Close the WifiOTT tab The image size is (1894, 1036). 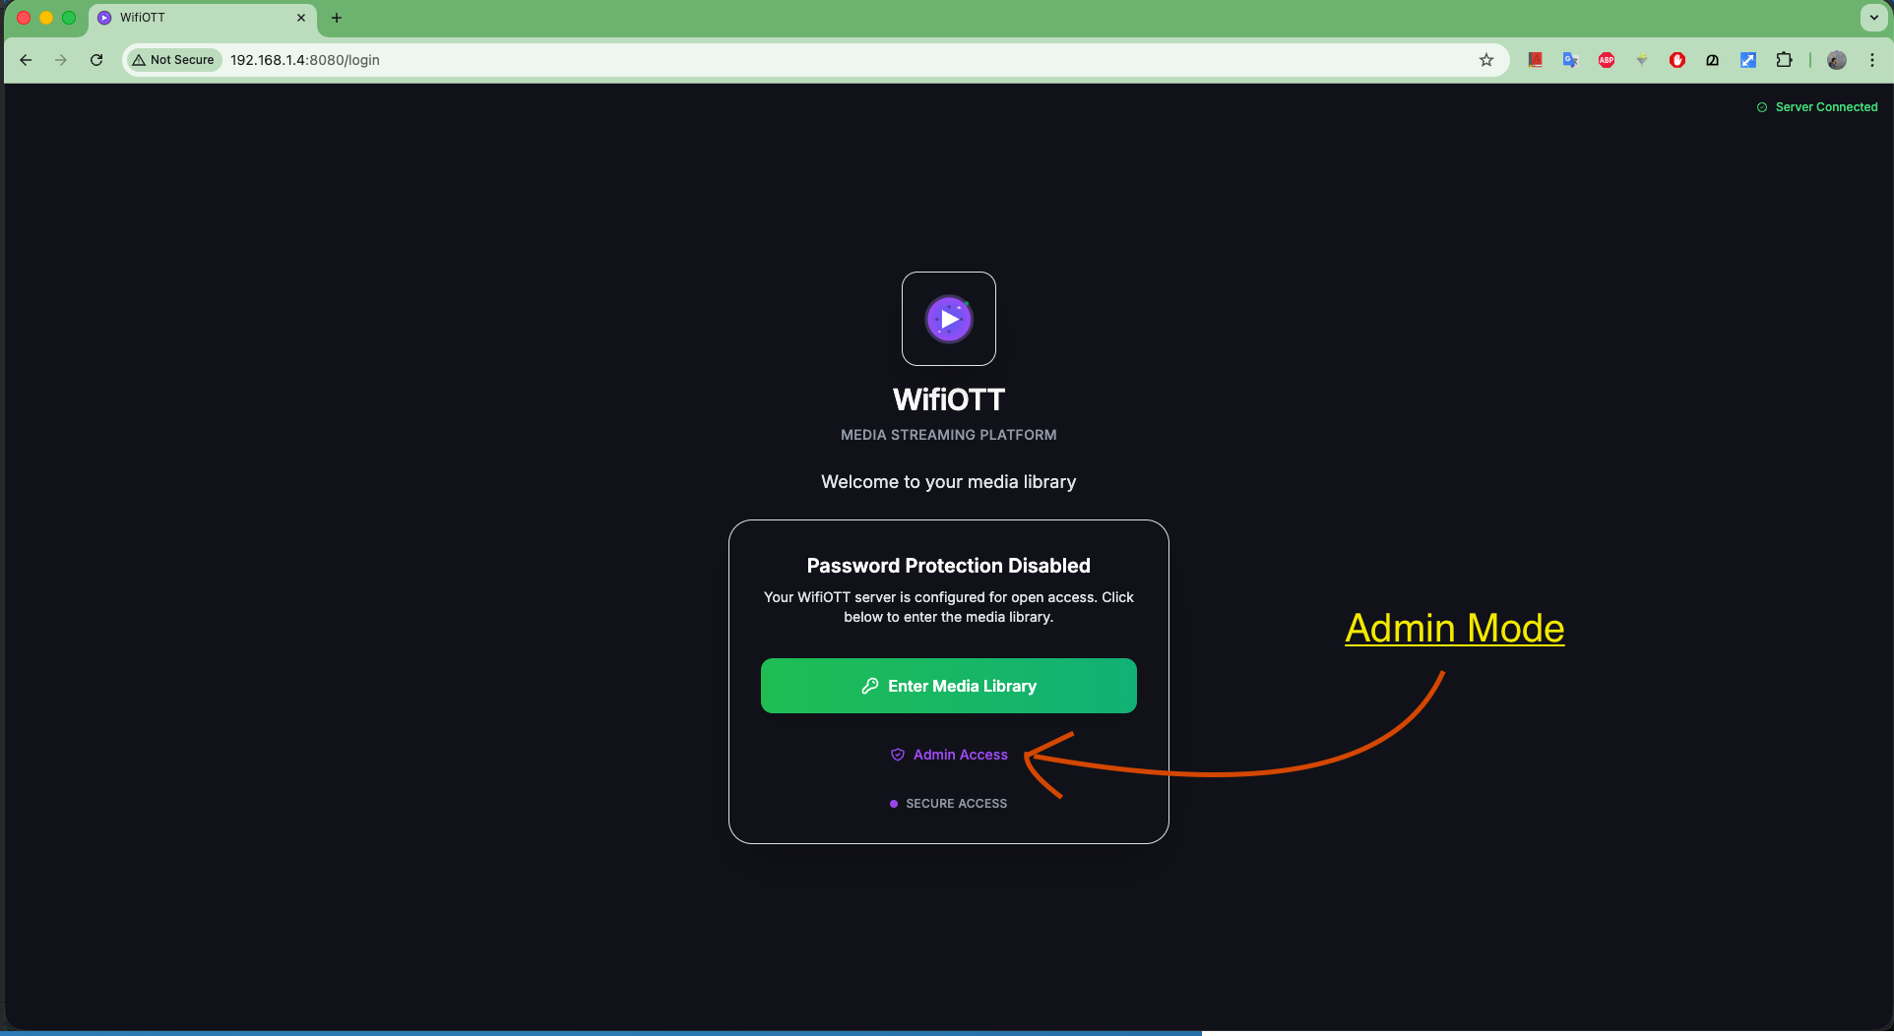coord(301,18)
